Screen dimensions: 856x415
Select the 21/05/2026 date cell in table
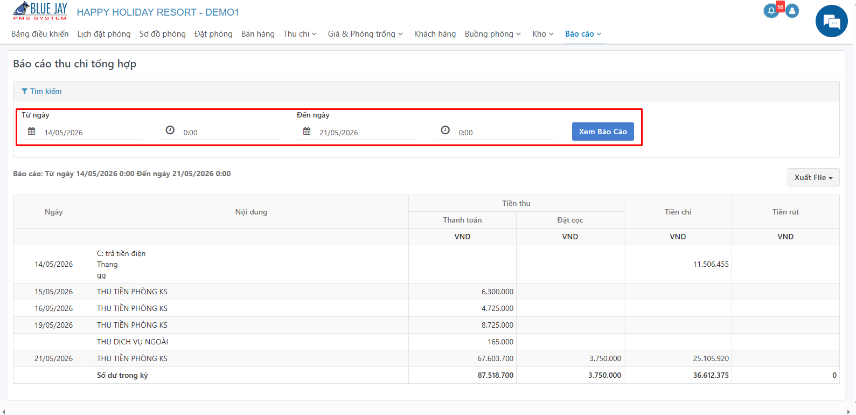(x=54, y=358)
